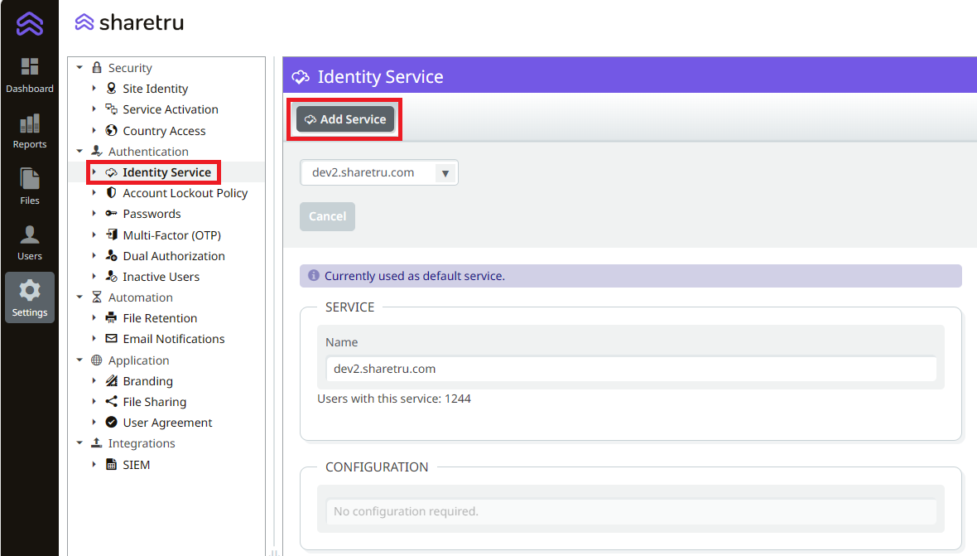Select Identity Service in the sidebar
The height and width of the screenshot is (556, 977).
[x=163, y=172]
